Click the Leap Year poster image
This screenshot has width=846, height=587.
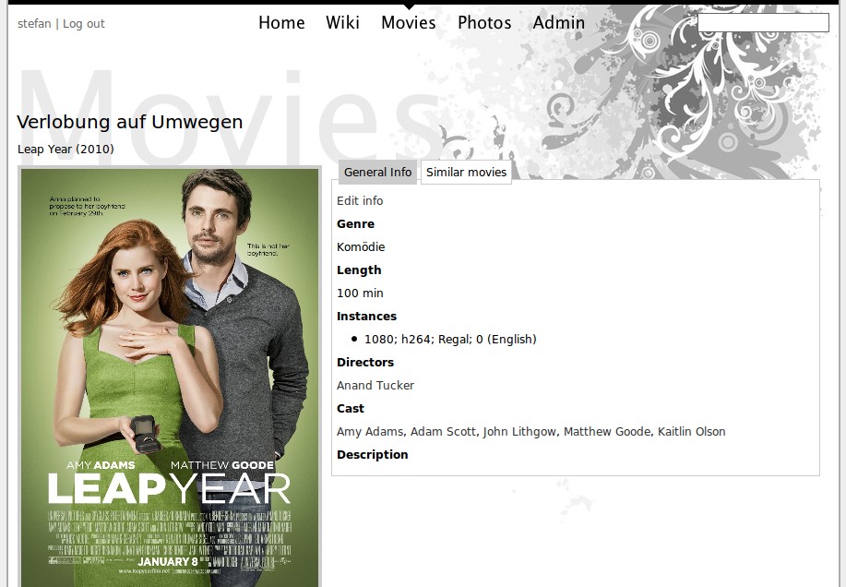170,377
